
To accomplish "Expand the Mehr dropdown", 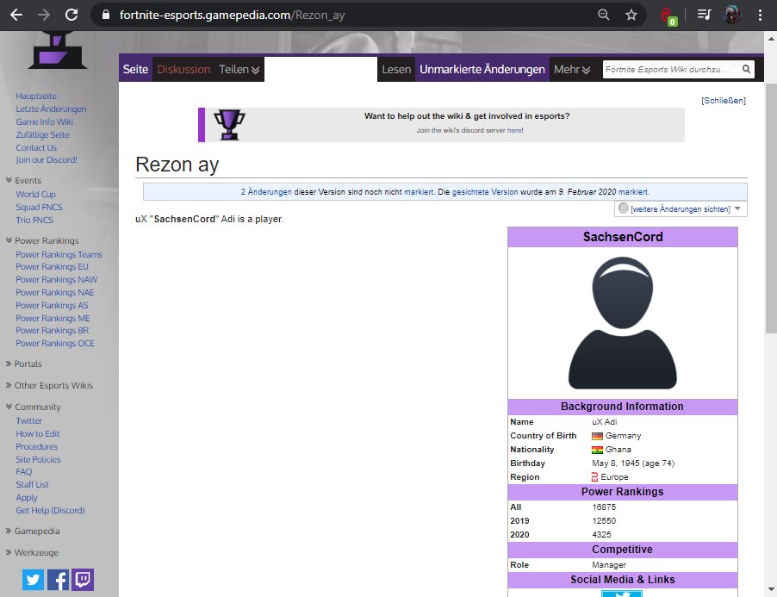I will 572,70.
